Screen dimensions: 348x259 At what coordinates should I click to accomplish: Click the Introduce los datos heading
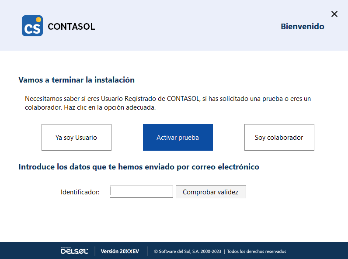[x=139, y=167]
